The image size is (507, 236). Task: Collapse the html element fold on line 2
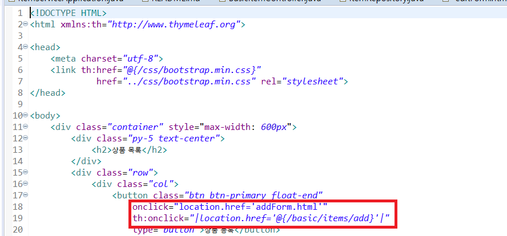25,25
